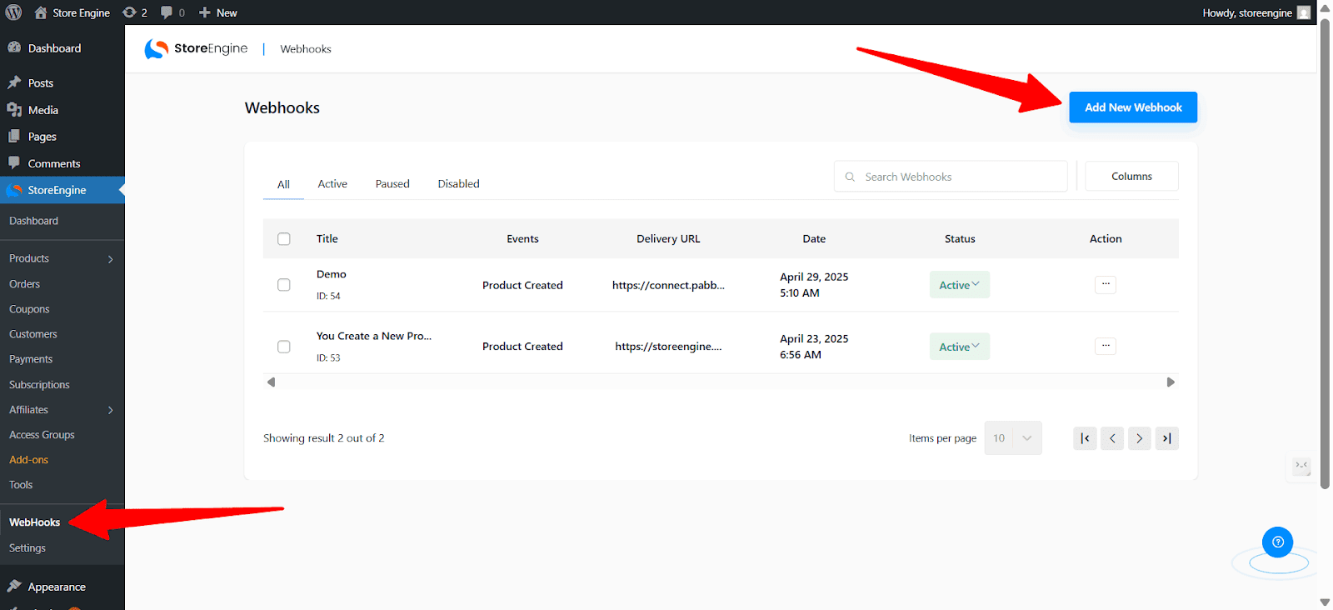The image size is (1333, 610).
Task: Click the StoreEngine header logo
Action: (x=196, y=49)
